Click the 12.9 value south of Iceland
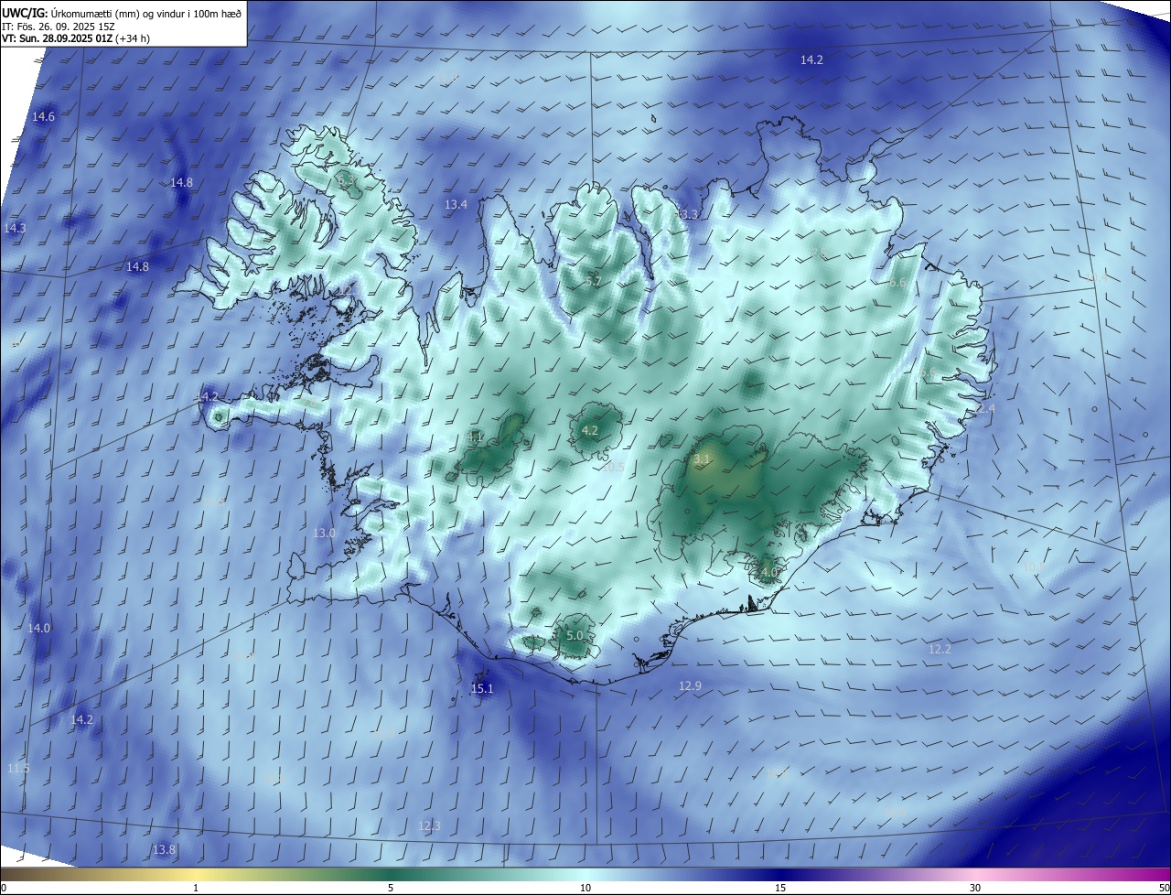 690,685
